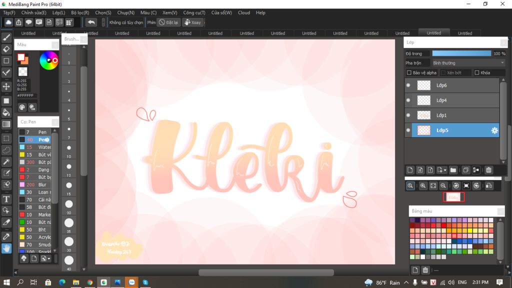Collapse the Bảng màu panel corner button
512x288 pixels.
tap(500, 211)
